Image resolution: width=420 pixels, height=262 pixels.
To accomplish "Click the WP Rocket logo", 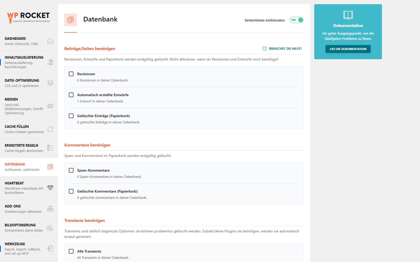I will click(28, 18).
